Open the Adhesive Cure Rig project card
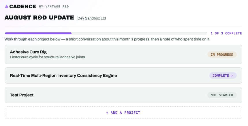 click(x=123, y=55)
